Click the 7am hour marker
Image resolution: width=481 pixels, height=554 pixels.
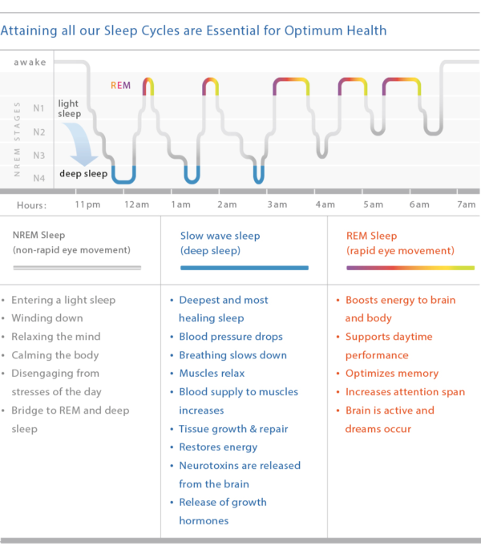(x=466, y=205)
